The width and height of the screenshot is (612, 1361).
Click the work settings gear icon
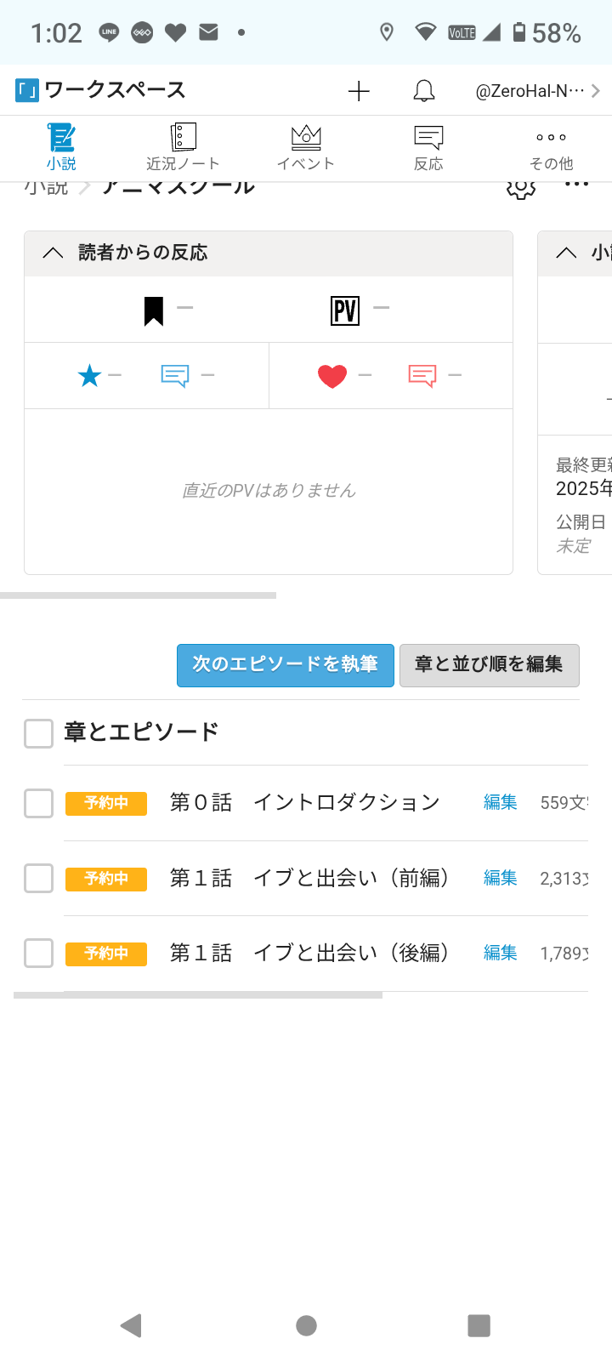tap(520, 188)
